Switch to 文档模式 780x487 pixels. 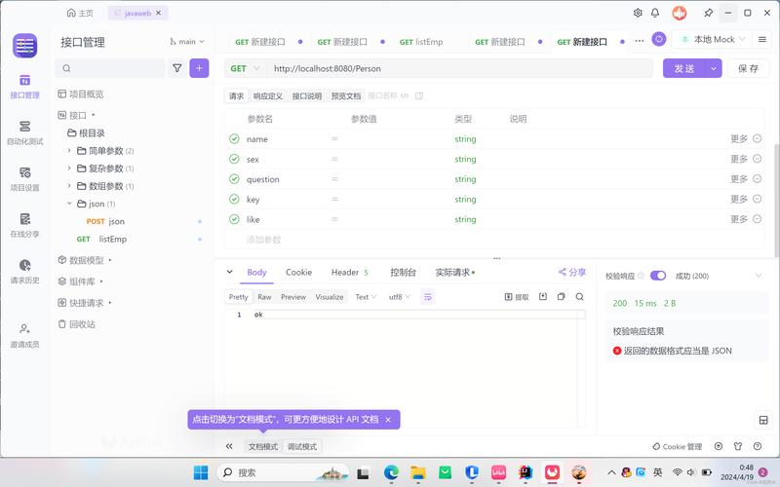pos(263,446)
